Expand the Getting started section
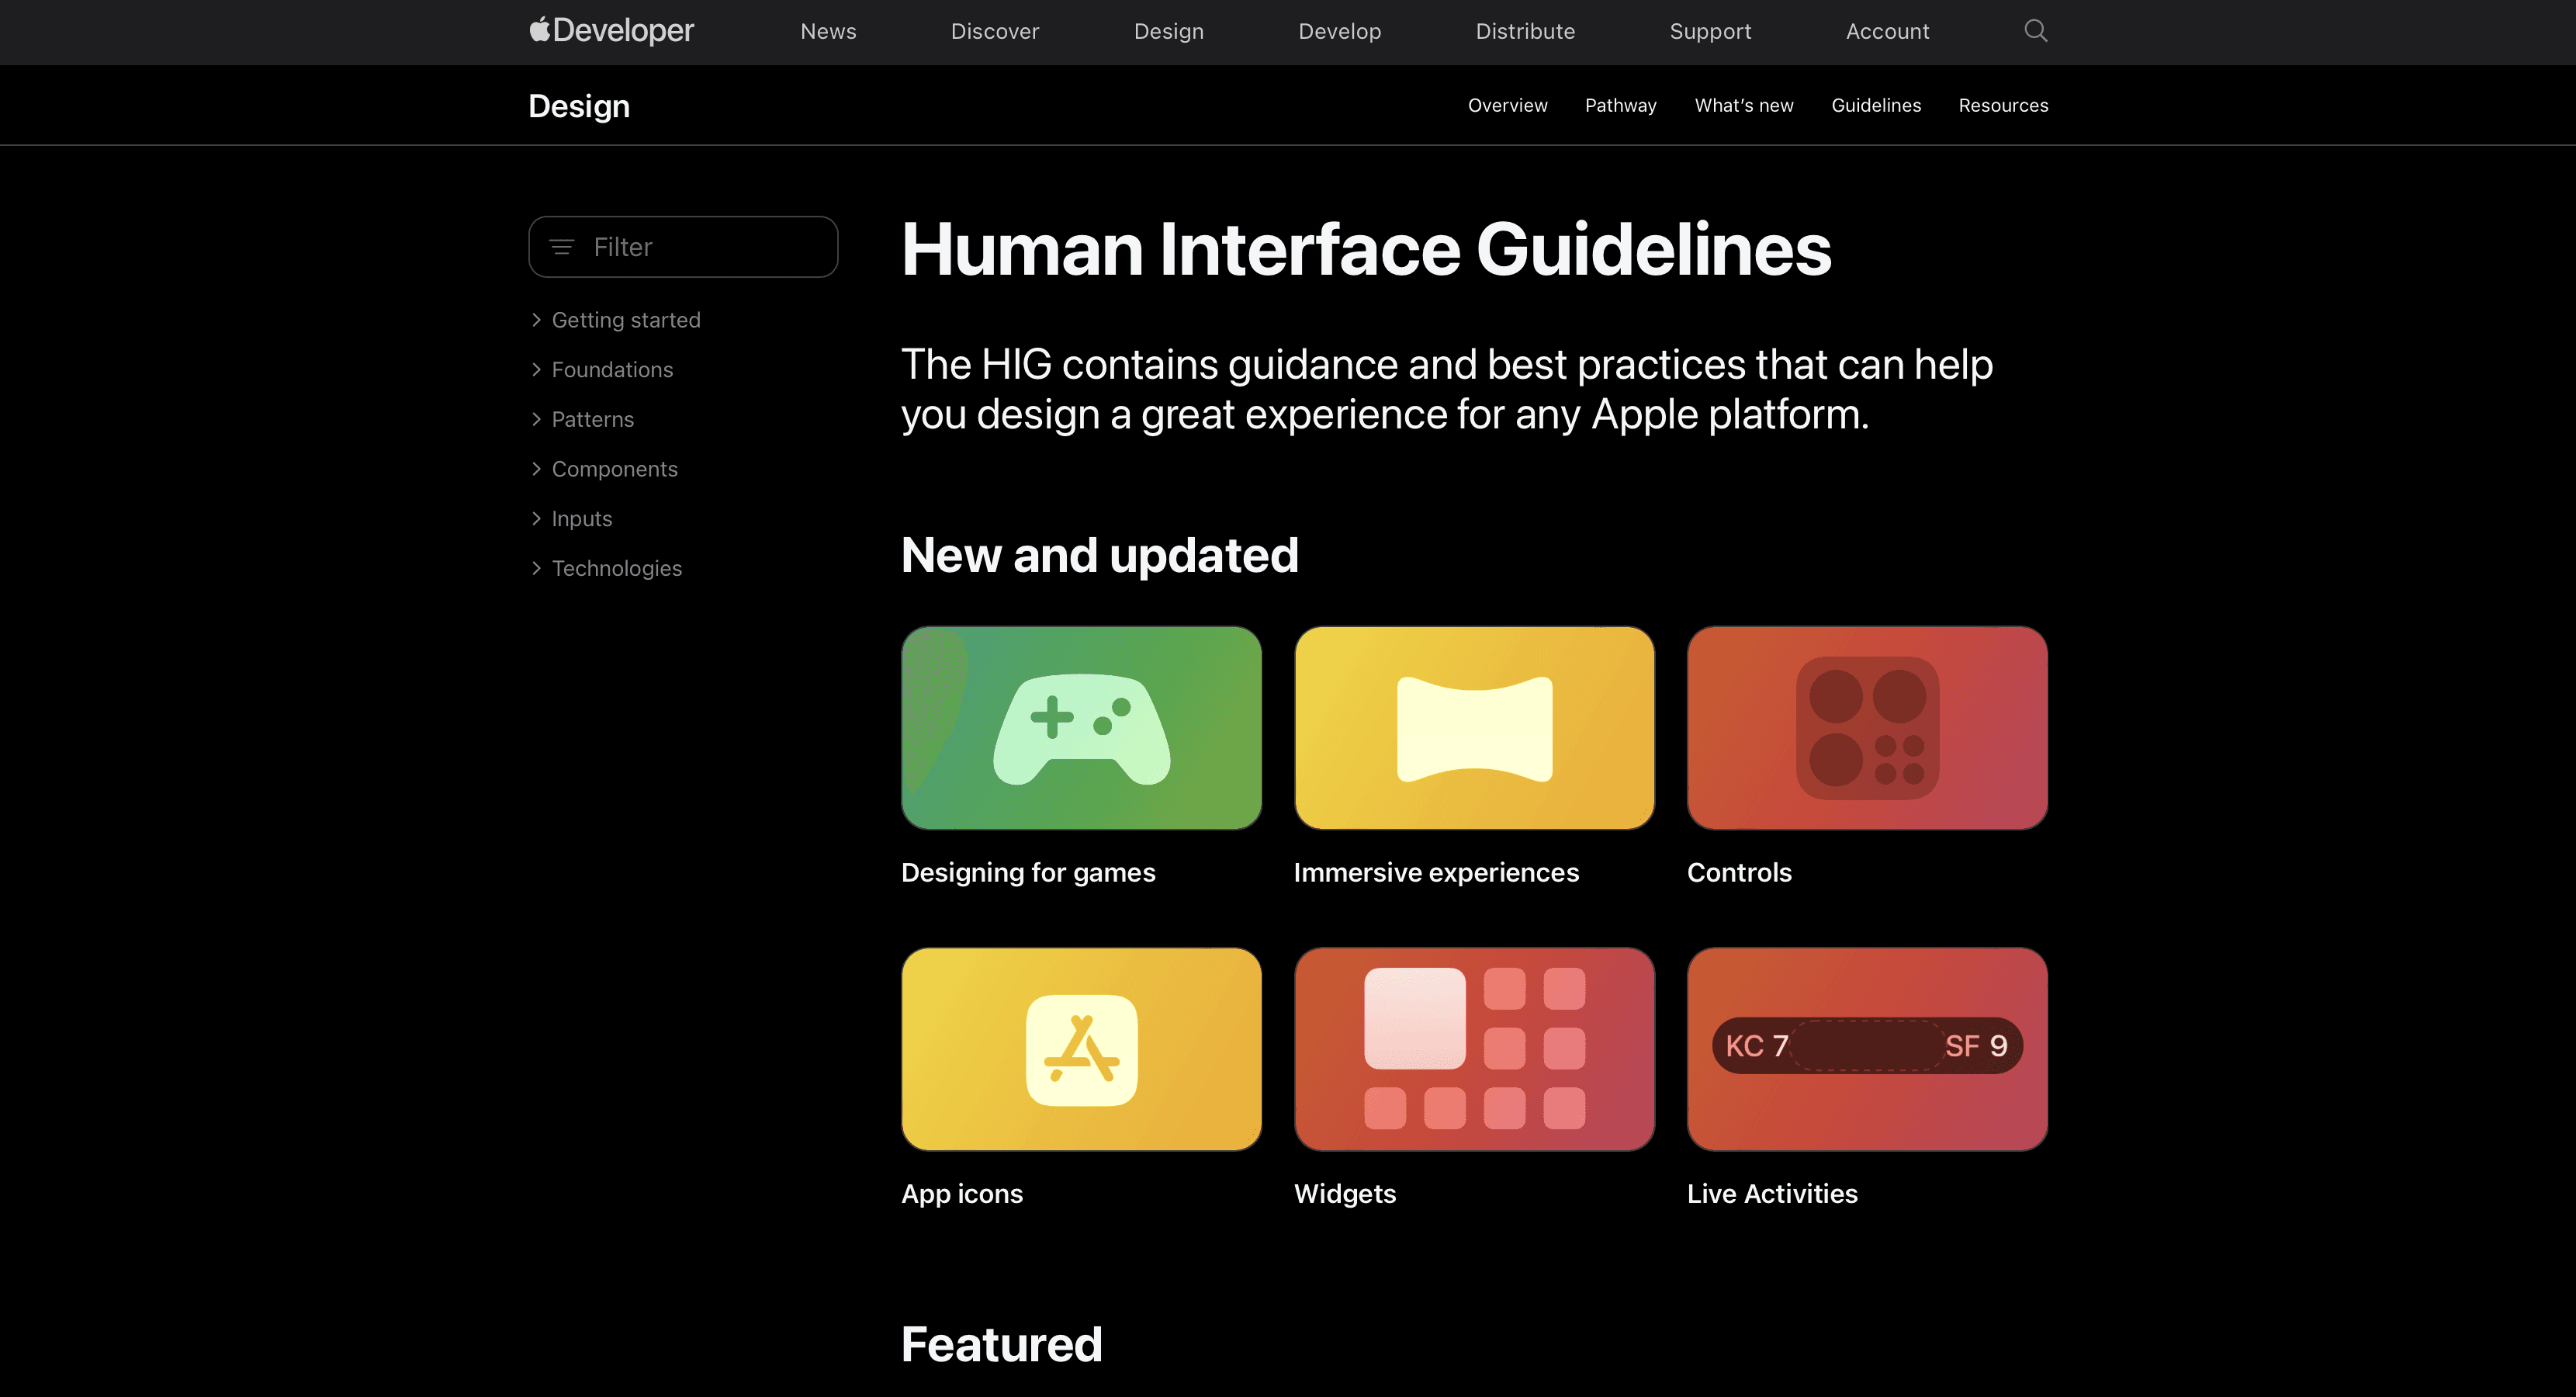This screenshot has height=1397, width=2576. (x=625, y=320)
